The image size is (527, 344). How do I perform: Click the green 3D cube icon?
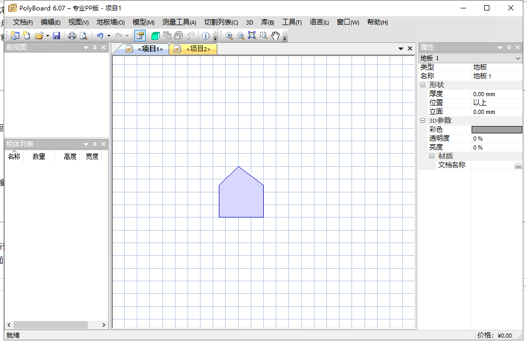(155, 36)
